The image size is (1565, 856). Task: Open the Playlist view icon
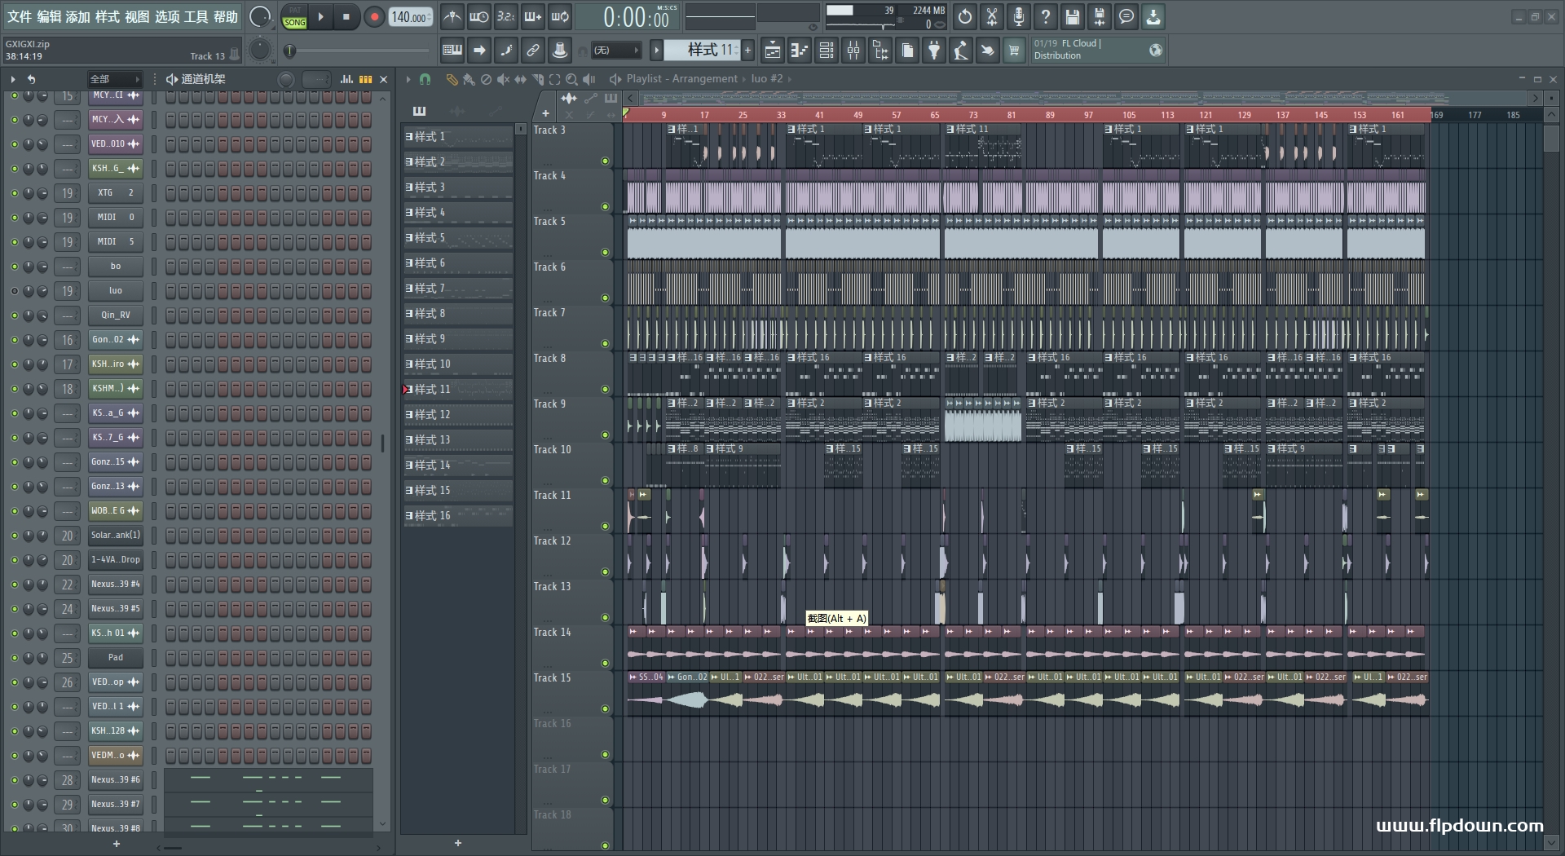(773, 51)
